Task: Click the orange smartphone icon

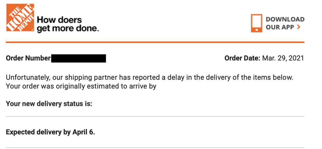Action: (x=256, y=23)
